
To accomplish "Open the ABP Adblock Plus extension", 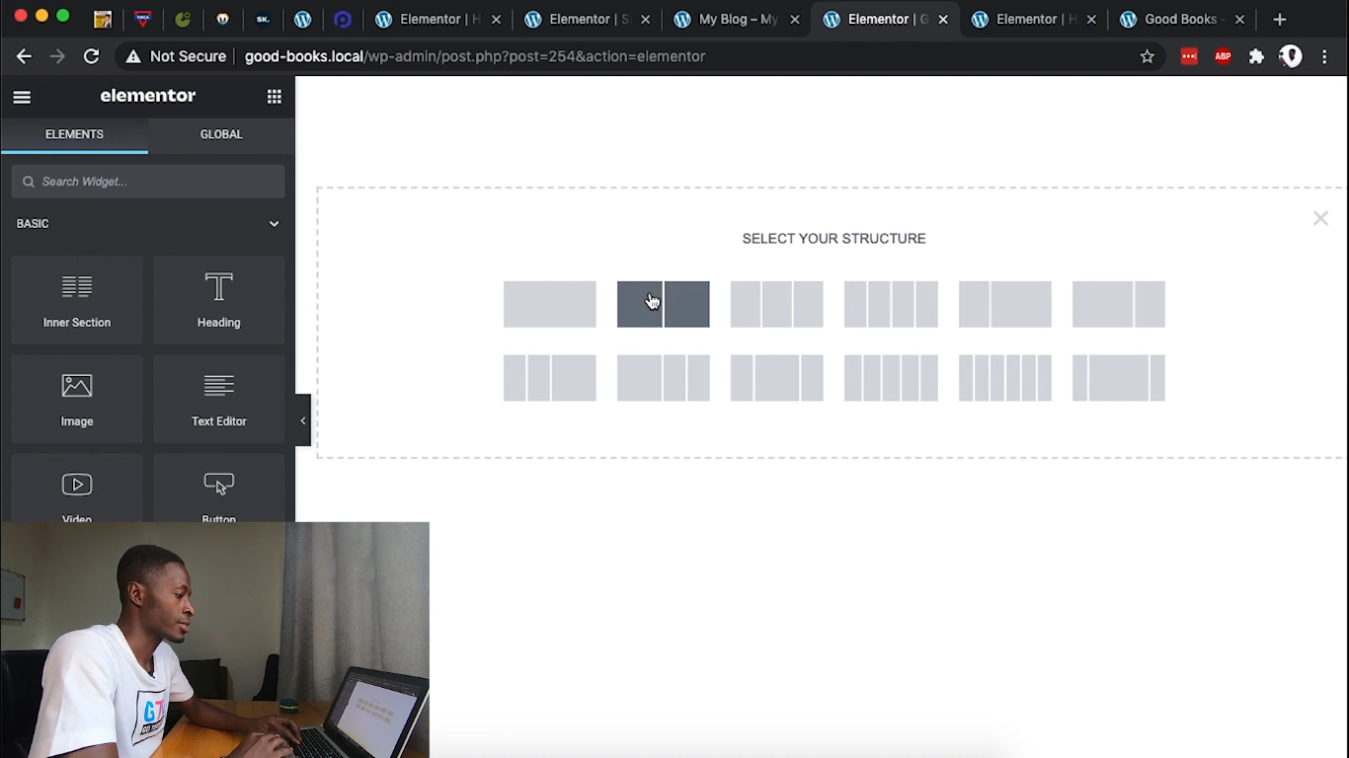I will click(x=1223, y=56).
